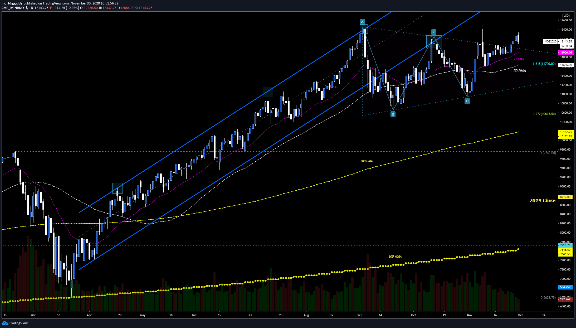Click the 247.46K volume label
576x328 pixels.
tap(565, 299)
